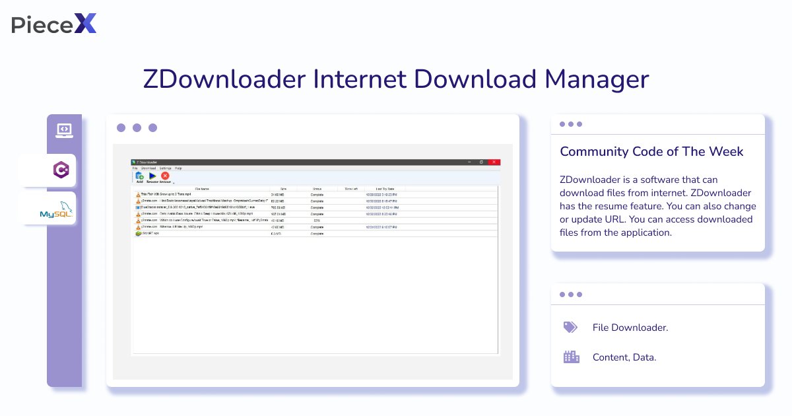Click the tag icon beside File Downloader
The width and height of the screenshot is (792, 416).
tap(570, 328)
